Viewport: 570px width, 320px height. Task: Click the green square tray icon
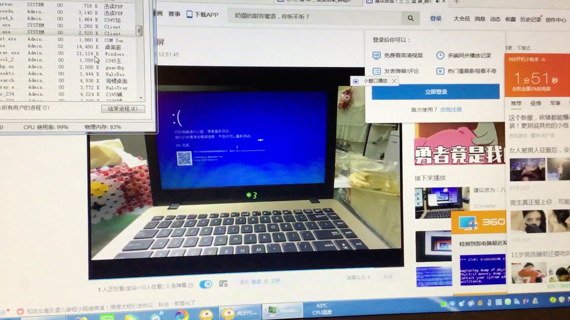click(443, 304)
